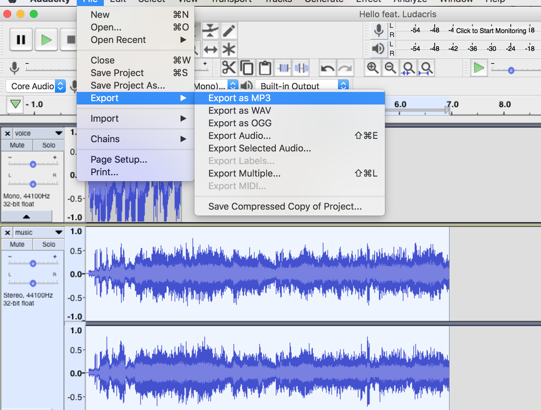The width and height of the screenshot is (541, 410).
Task: Close the voice track with X
Action: click(8, 134)
